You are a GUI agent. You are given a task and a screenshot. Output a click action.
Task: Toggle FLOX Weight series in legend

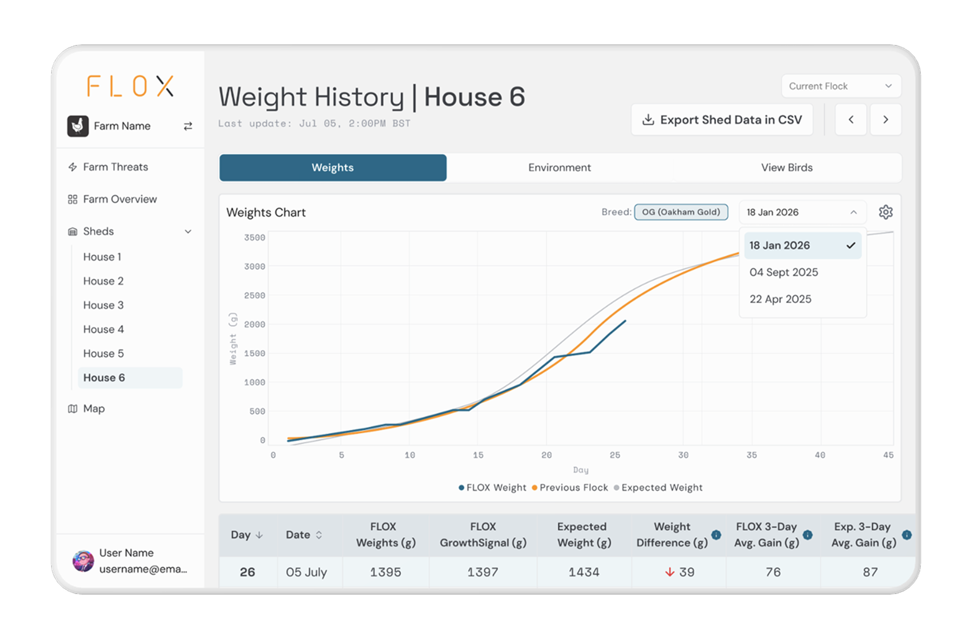[492, 487]
